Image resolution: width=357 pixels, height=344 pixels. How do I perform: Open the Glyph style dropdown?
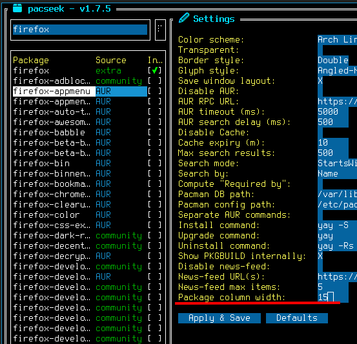(x=337, y=71)
